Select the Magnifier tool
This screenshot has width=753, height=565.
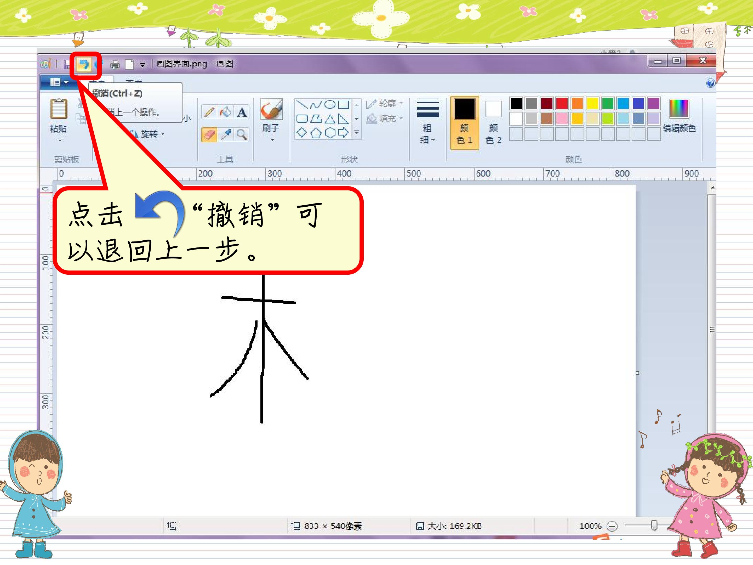tap(242, 134)
